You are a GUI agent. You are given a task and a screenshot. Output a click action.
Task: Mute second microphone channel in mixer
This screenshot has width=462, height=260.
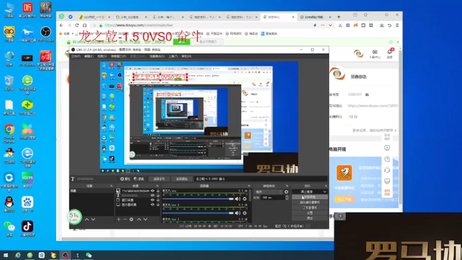pos(237,213)
